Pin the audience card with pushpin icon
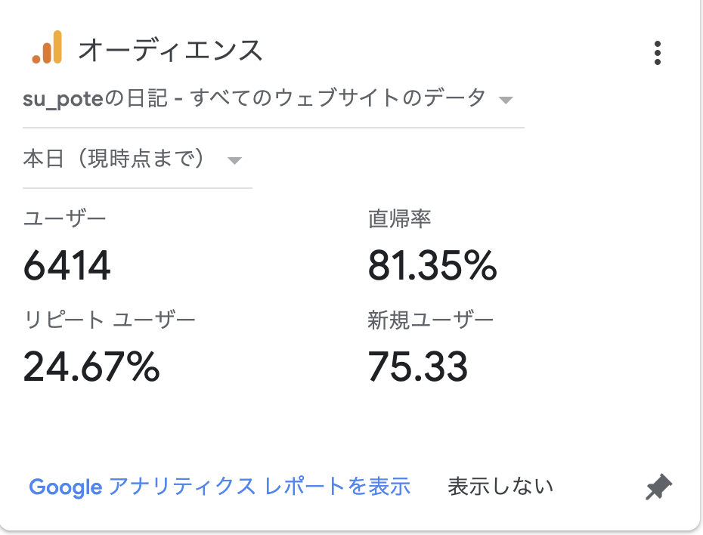The image size is (703, 535). (658, 487)
